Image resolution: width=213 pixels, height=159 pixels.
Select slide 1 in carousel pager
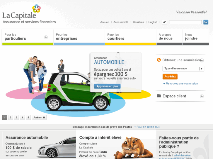tap(5, 118)
